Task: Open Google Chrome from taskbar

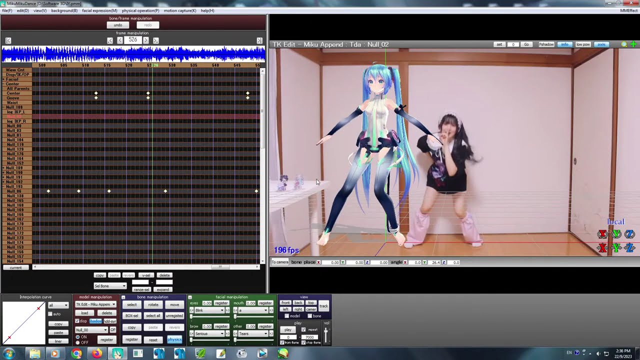Action: (x=76, y=353)
